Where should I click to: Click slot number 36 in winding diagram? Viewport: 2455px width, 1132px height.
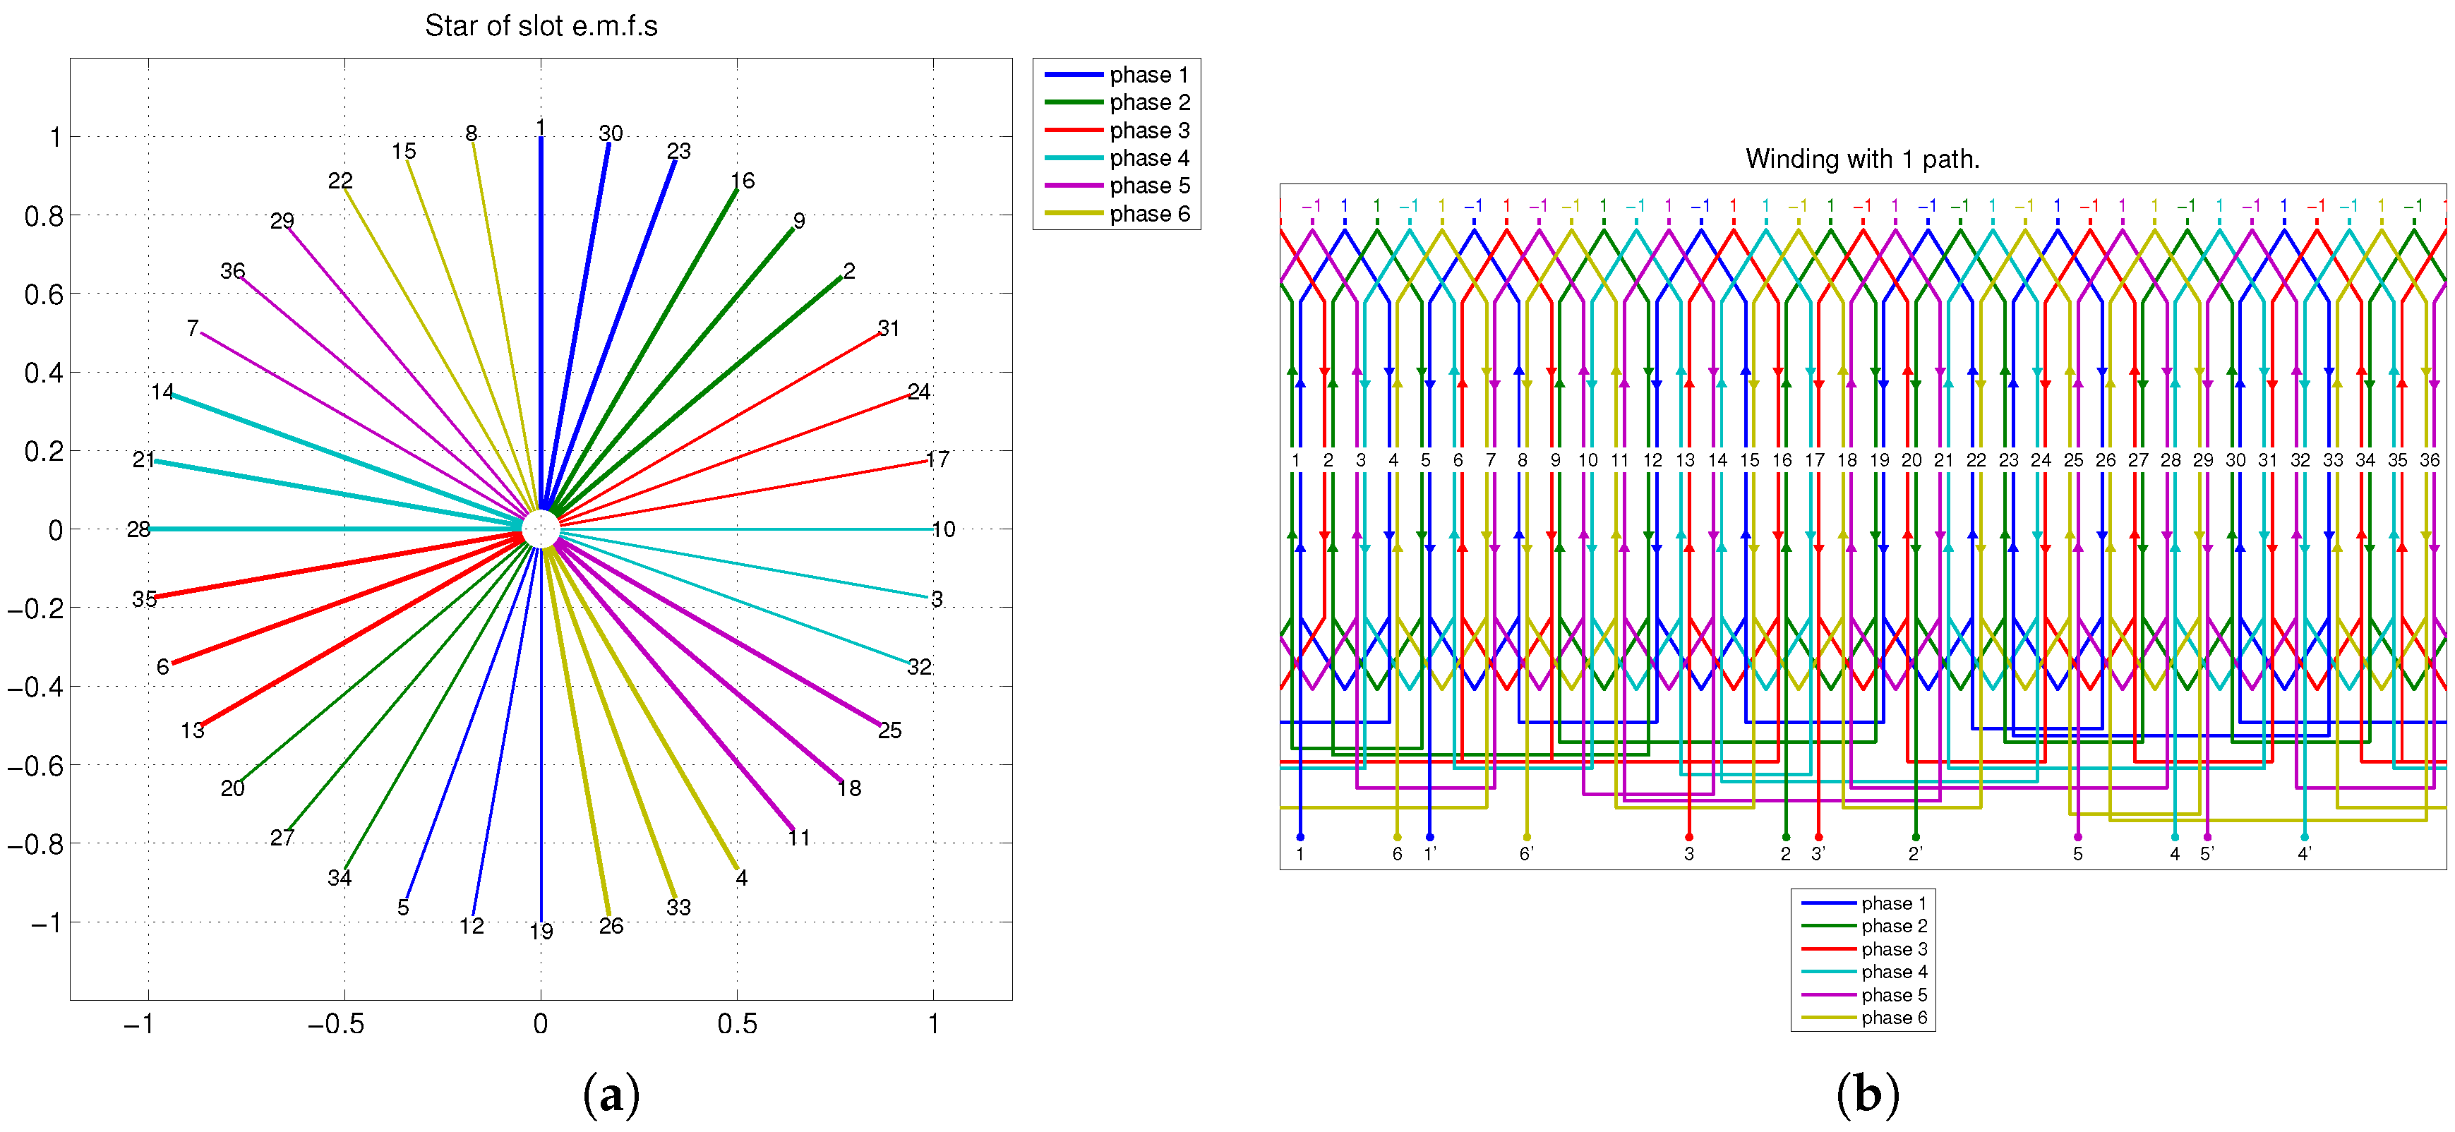2430,459
